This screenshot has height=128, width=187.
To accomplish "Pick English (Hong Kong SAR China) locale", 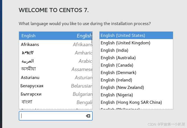I will pyautogui.click(x=136, y=102).
